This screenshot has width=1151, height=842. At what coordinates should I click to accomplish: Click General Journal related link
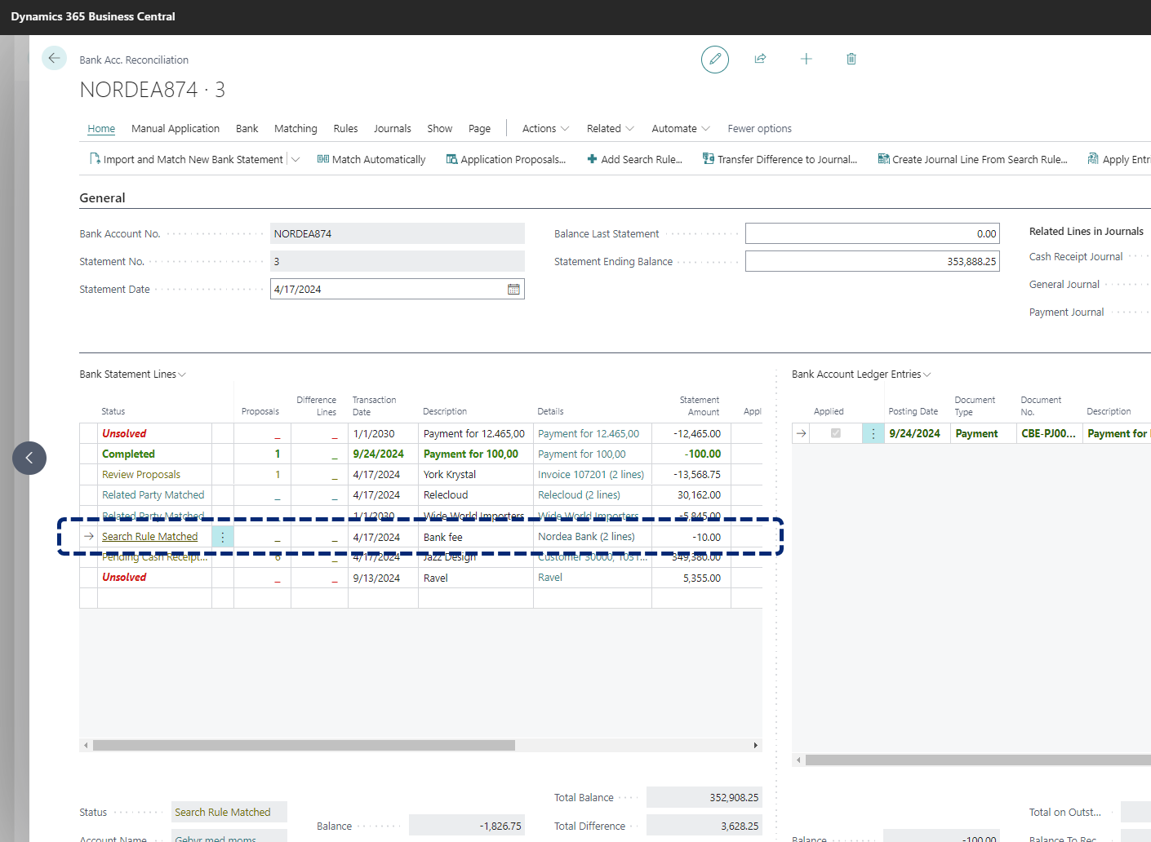click(x=1064, y=284)
